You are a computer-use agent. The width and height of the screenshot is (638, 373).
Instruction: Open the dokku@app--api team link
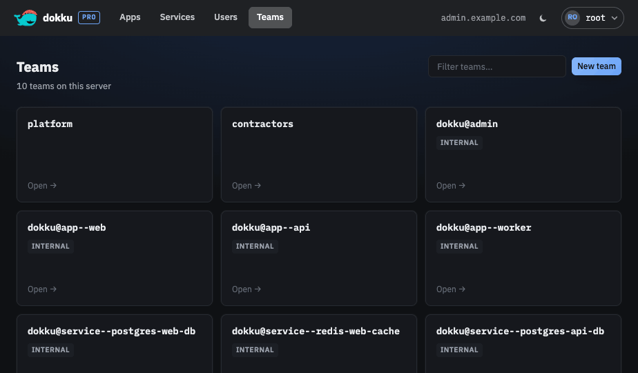tap(246, 289)
